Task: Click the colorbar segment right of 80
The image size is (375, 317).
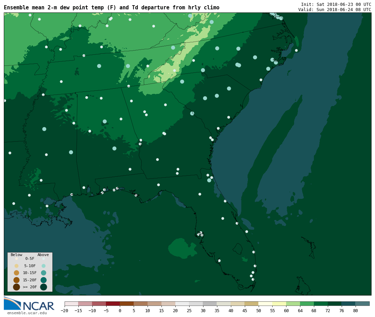Action: 362,303
